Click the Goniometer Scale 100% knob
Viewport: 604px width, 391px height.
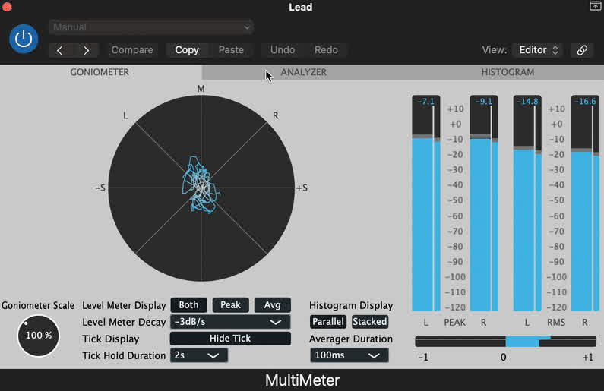39,336
